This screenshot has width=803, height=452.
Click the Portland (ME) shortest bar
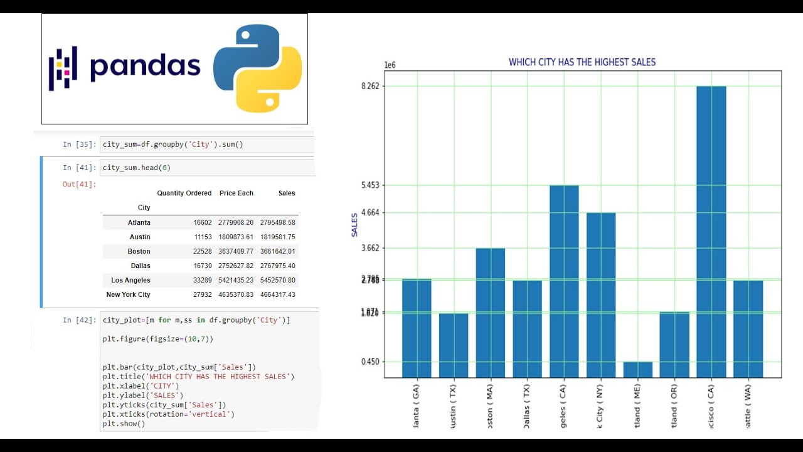click(x=638, y=370)
